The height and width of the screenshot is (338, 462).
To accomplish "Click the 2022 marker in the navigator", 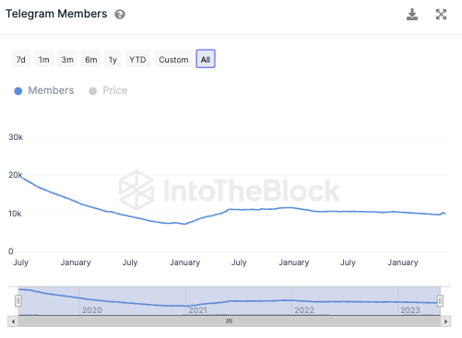I will pyautogui.click(x=304, y=310).
